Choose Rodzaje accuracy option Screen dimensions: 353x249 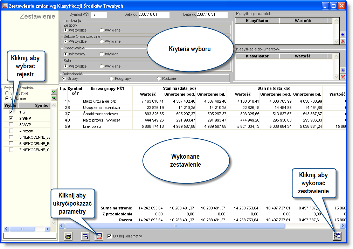(159, 78)
